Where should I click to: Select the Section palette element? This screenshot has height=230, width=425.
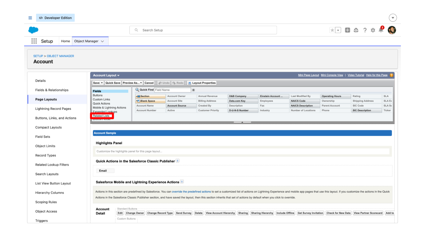coord(150,96)
